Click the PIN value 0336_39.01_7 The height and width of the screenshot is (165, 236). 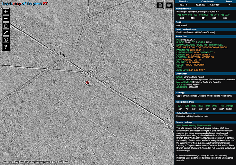[x=188, y=40]
